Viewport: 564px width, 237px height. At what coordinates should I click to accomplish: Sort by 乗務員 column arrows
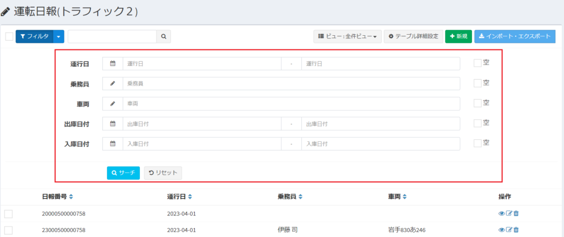(300, 197)
